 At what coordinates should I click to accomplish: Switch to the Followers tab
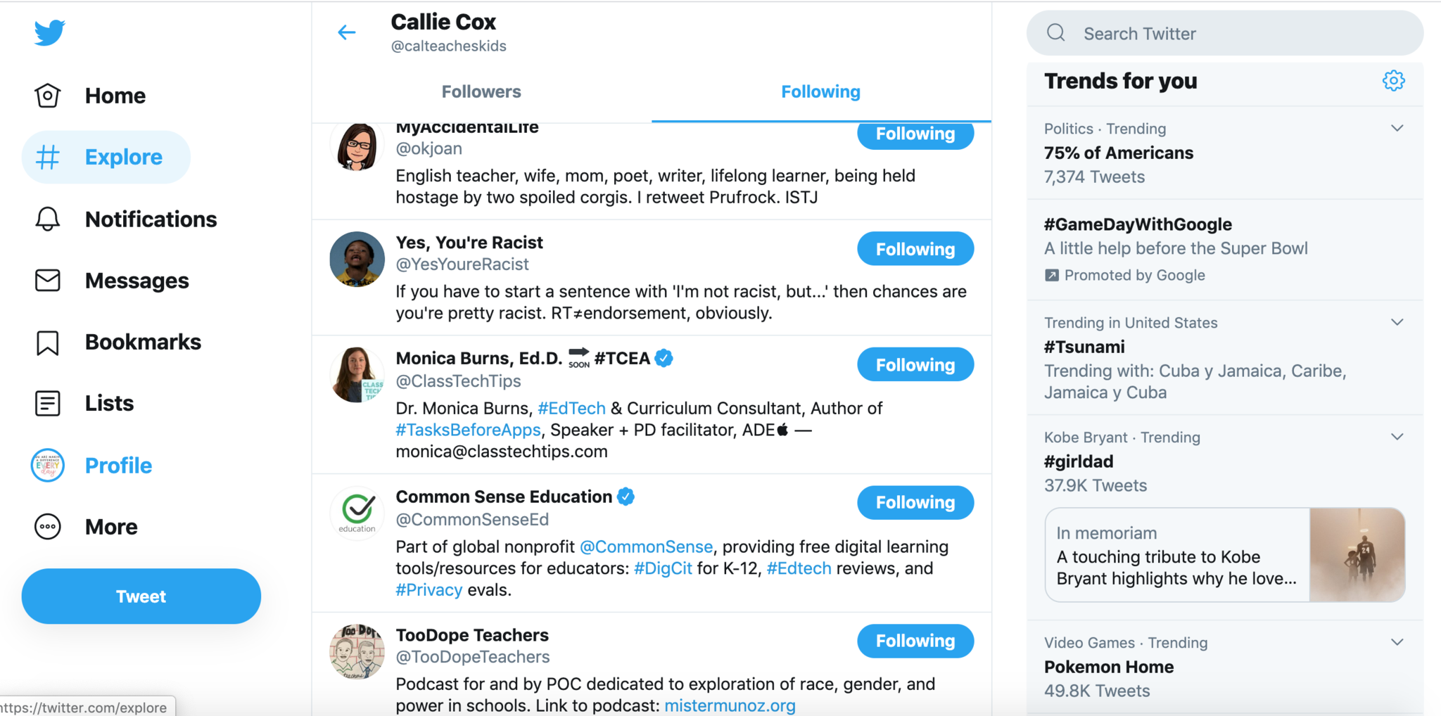point(481,91)
